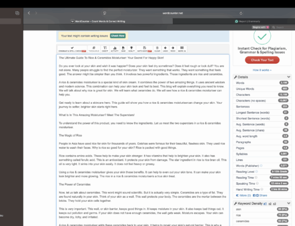Click 'Your text might contain writing issues' notice
This screenshot has height=226, width=295.
pyautogui.click(x=84, y=36)
